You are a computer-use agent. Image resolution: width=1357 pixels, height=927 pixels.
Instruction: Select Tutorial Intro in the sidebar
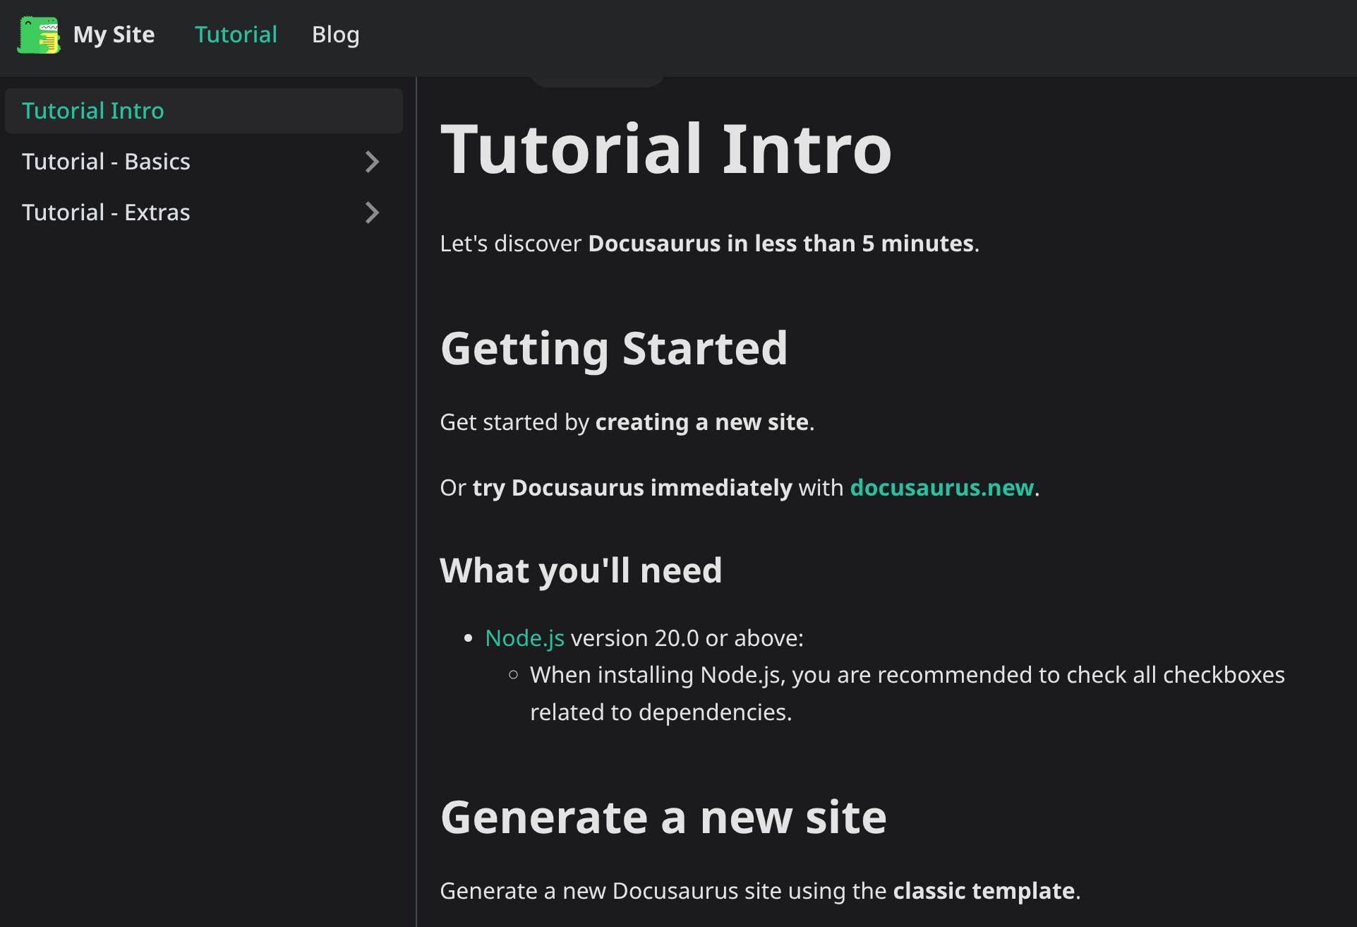92,111
